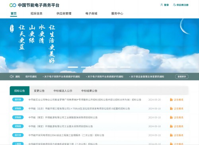Image resolution: width=199 pixels, height=145 pixels.
Task: Open the 招采信息 menu
Action: pos(36,13)
